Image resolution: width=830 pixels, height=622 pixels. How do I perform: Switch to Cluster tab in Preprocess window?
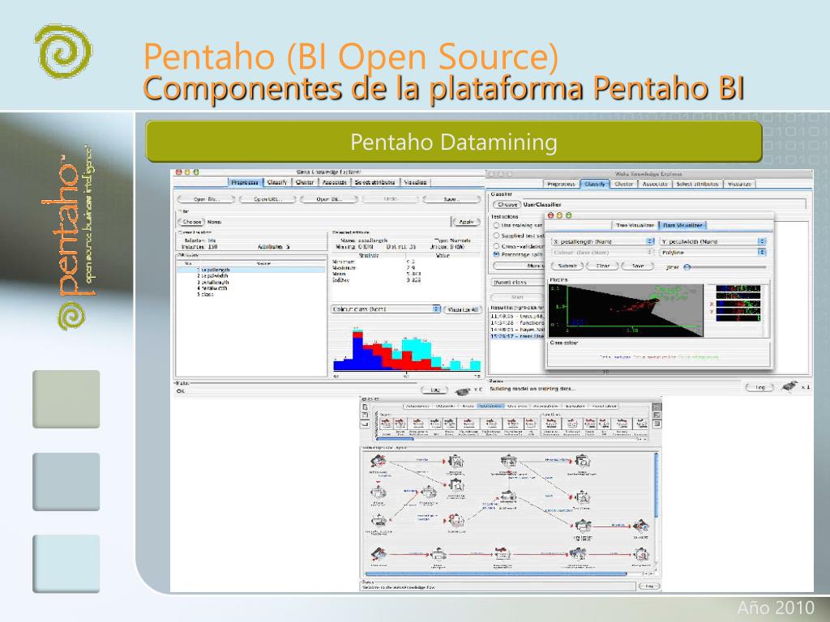pyautogui.click(x=305, y=182)
